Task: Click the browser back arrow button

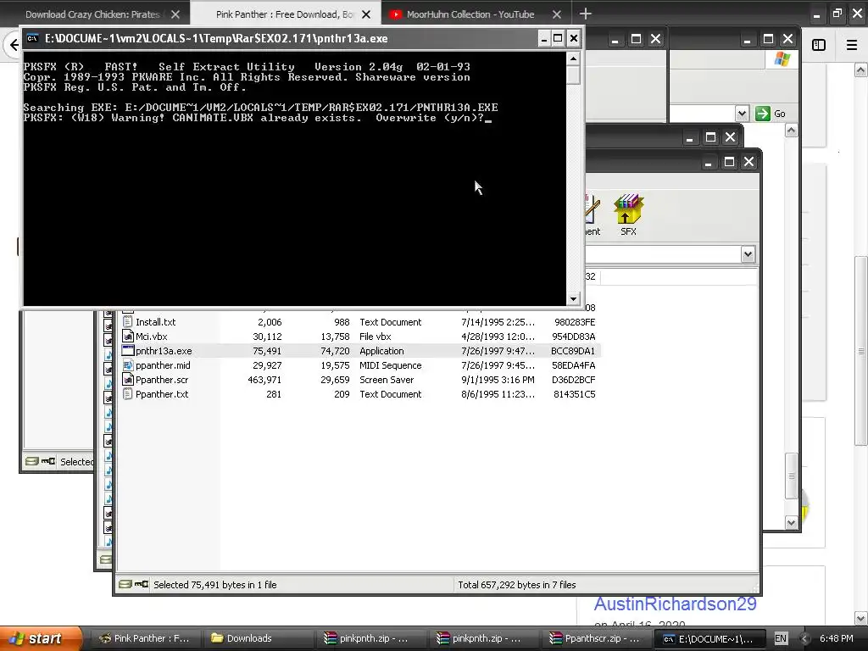Action: point(14,45)
